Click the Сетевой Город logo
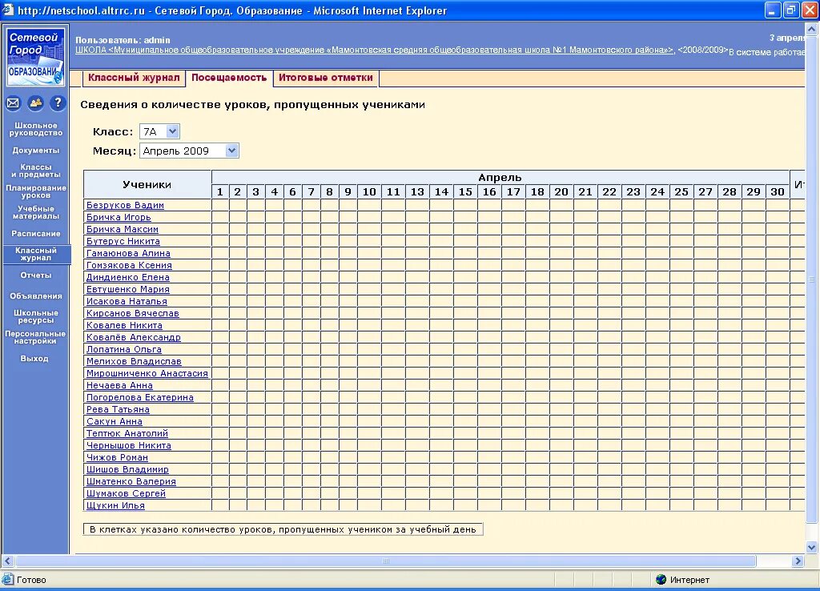 coord(35,57)
